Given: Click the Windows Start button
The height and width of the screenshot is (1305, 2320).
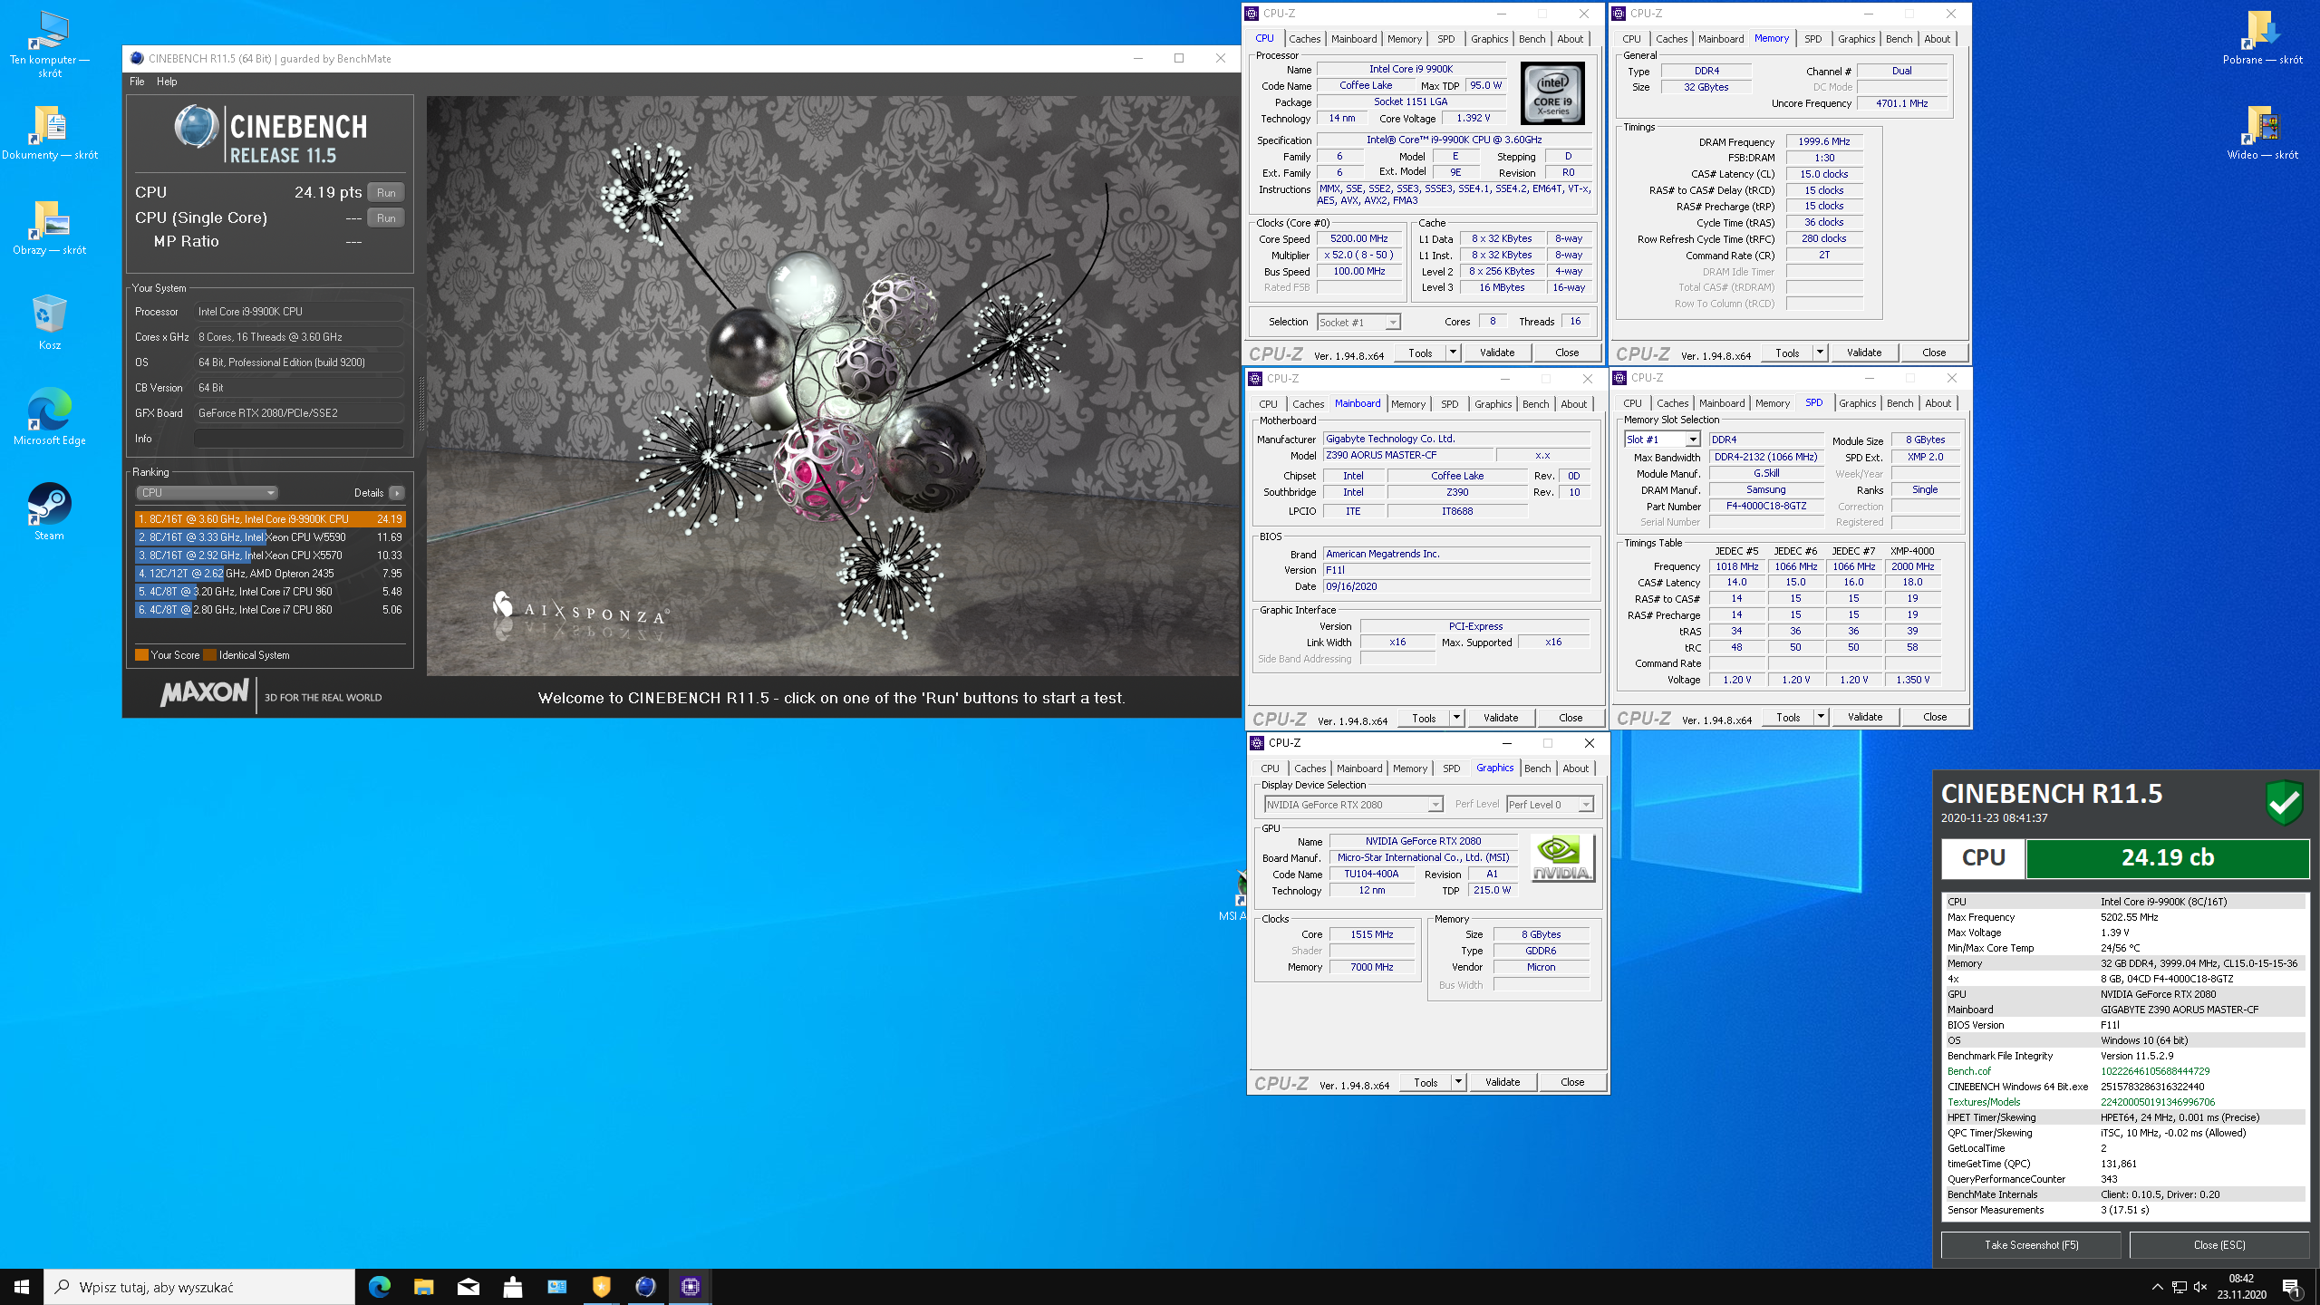Looking at the screenshot, I should pos(22,1286).
